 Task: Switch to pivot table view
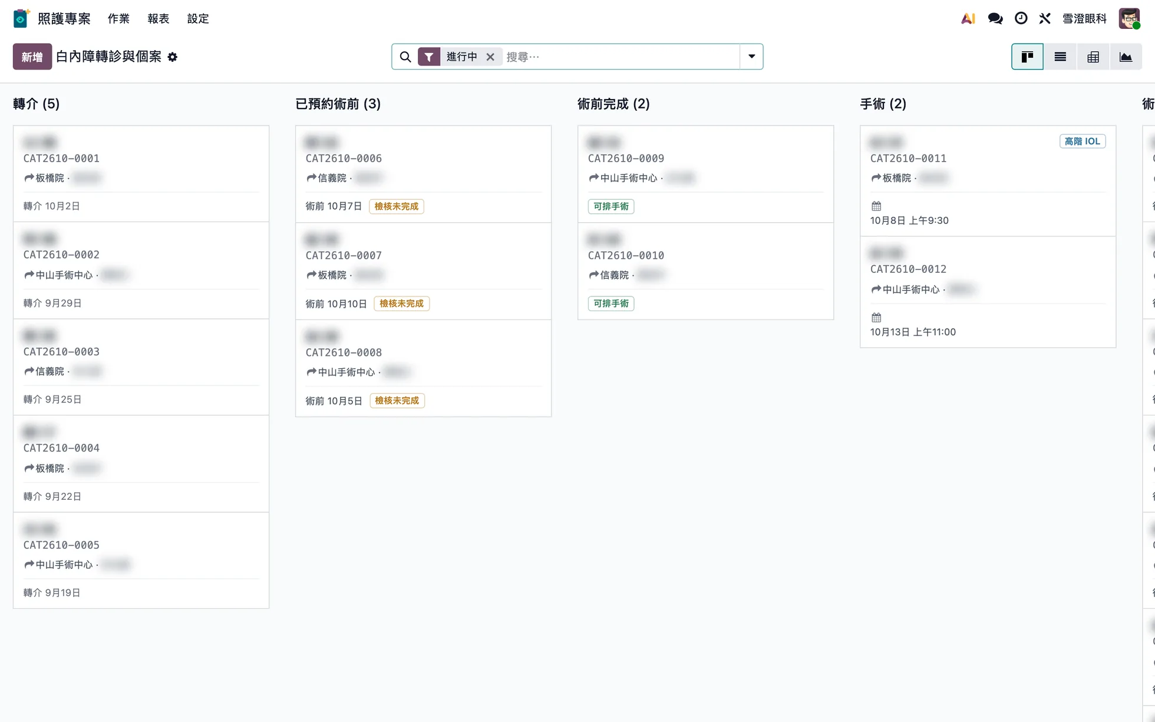1093,57
